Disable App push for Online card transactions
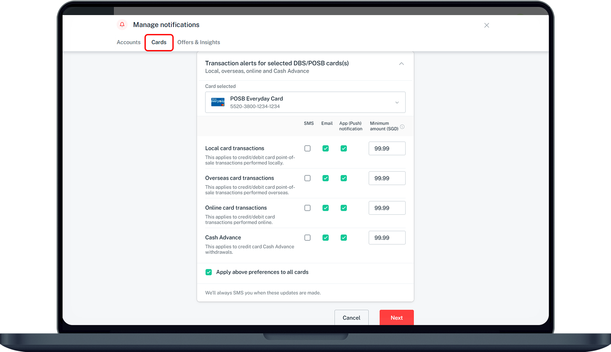Screen dimensions: 611x352 click(x=343, y=208)
